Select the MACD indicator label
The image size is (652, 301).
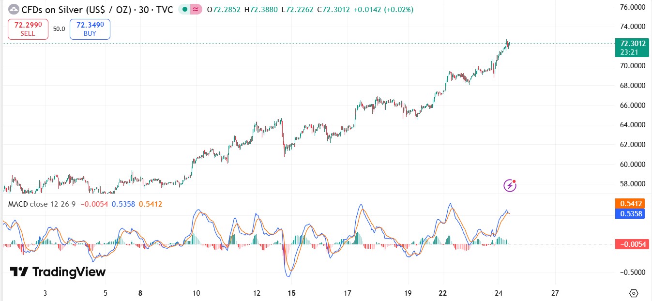[18, 204]
